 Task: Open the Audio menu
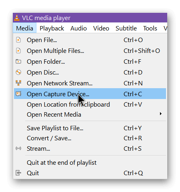tap(78, 28)
